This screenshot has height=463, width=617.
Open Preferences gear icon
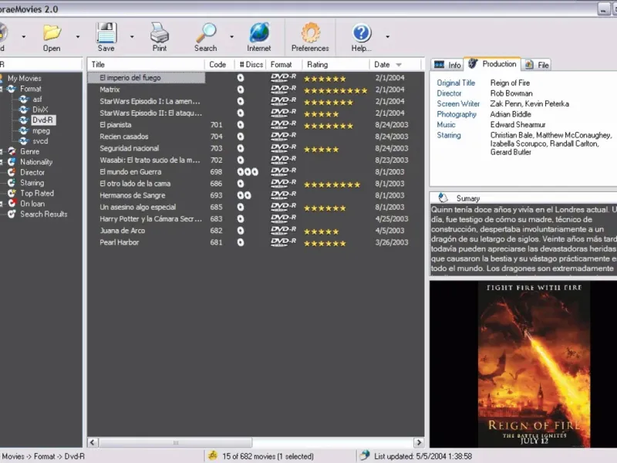[x=311, y=32]
